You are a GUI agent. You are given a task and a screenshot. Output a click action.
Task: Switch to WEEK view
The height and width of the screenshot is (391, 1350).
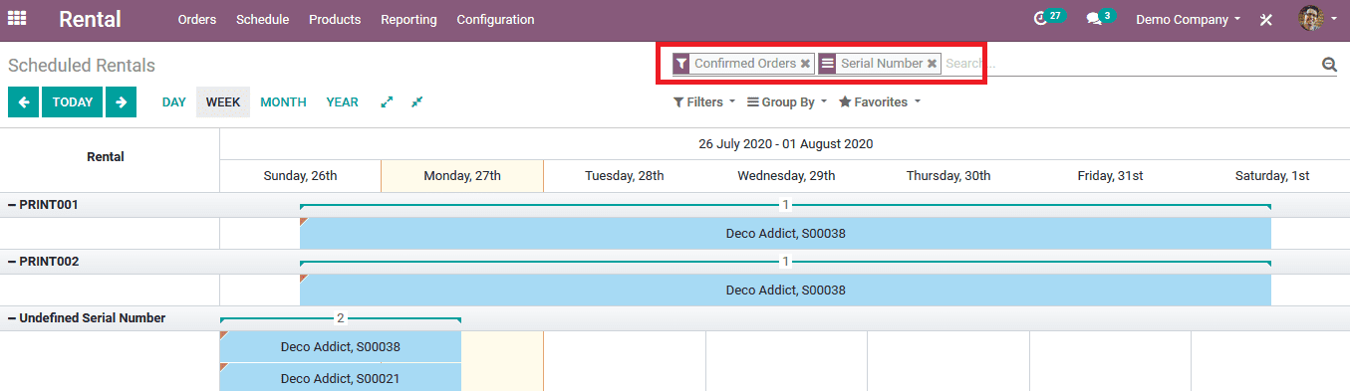(x=223, y=101)
